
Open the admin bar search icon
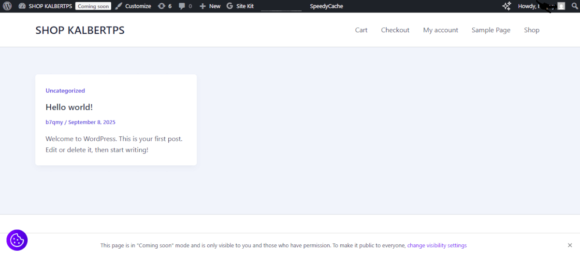coord(575,6)
